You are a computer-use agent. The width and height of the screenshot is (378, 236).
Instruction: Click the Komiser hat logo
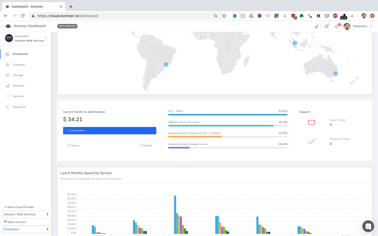pyautogui.click(x=8, y=26)
